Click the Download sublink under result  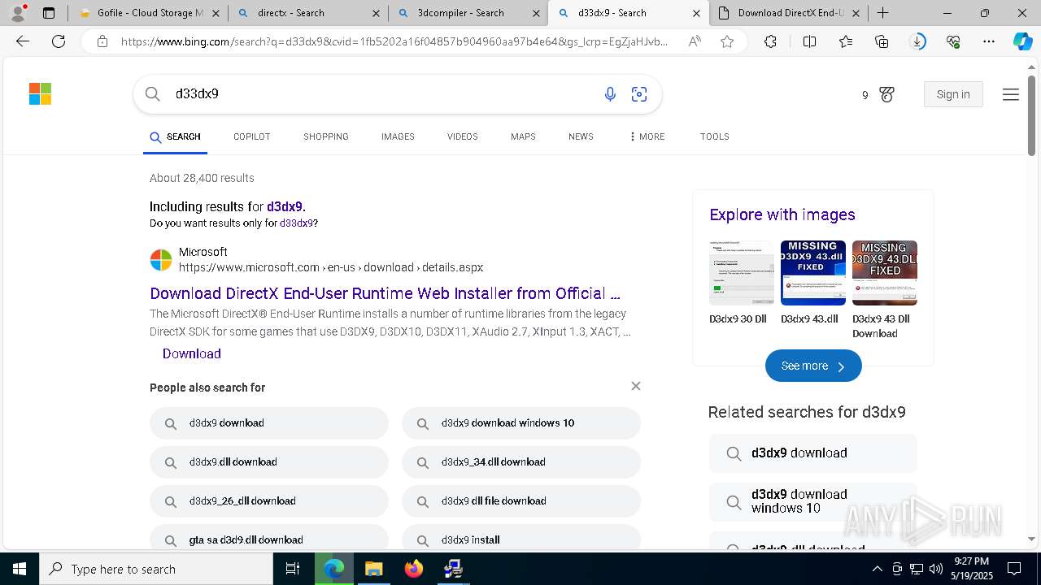click(x=192, y=353)
